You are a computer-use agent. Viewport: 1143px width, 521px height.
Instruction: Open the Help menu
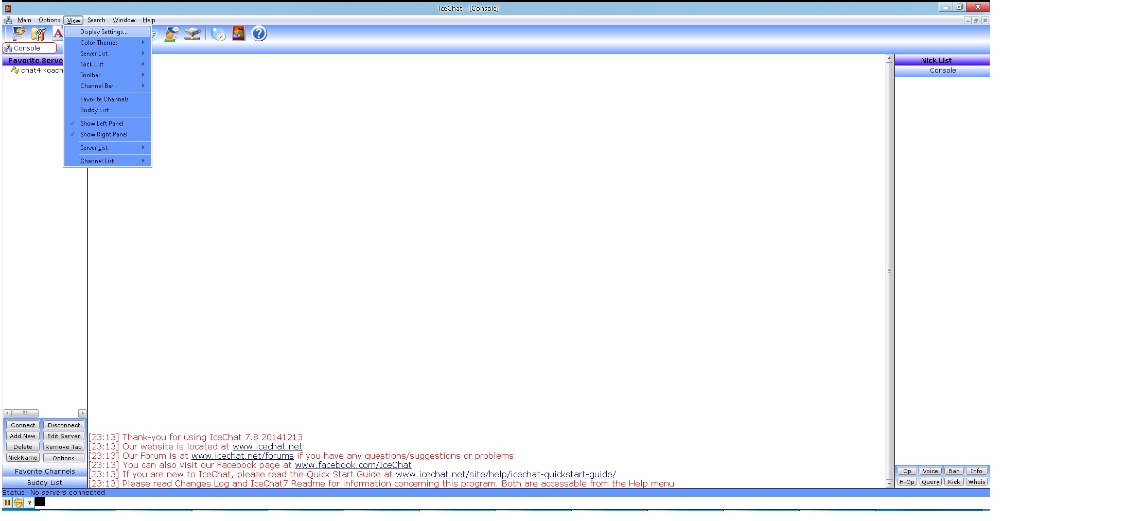(149, 20)
